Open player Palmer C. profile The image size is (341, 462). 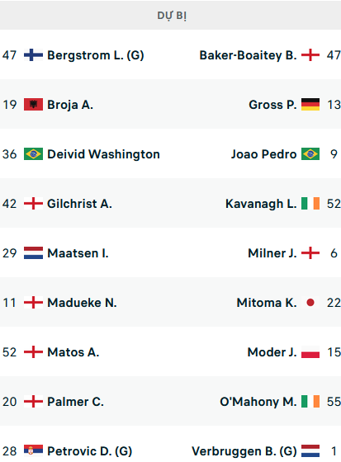(x=75, y=402)
